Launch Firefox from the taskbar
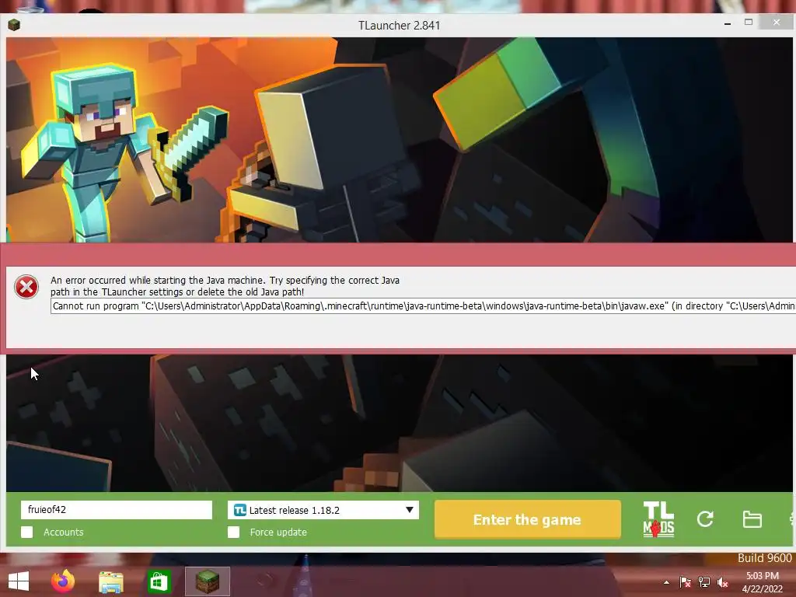Image resolution: width=796 pixels, height=597 pixels. [x=63, y=581]
